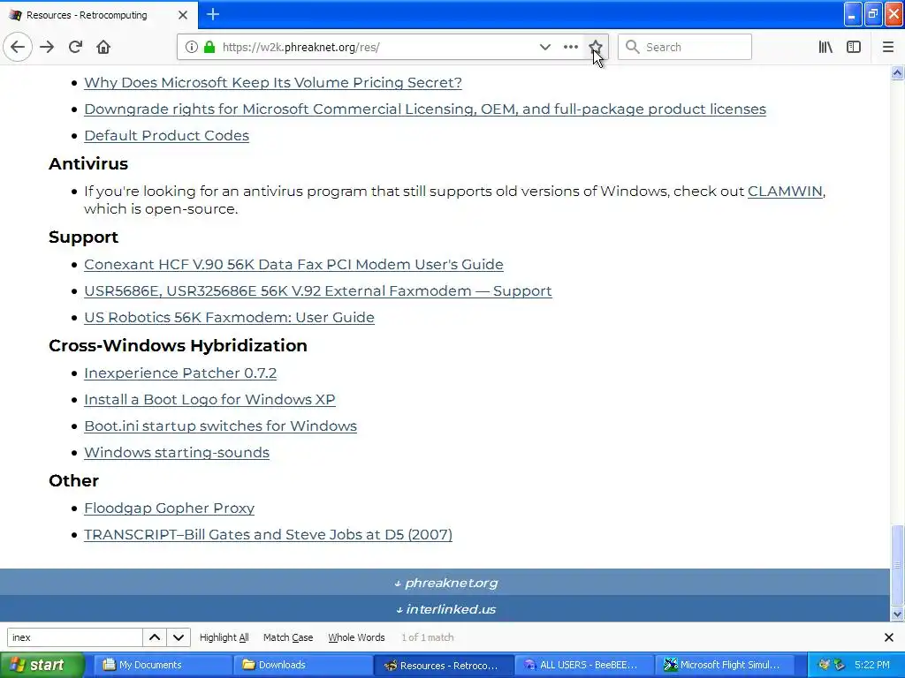
Task: Open Downgrade rights for Microsoft Commercial Licensing link
Action: click(x=425, y=109)
